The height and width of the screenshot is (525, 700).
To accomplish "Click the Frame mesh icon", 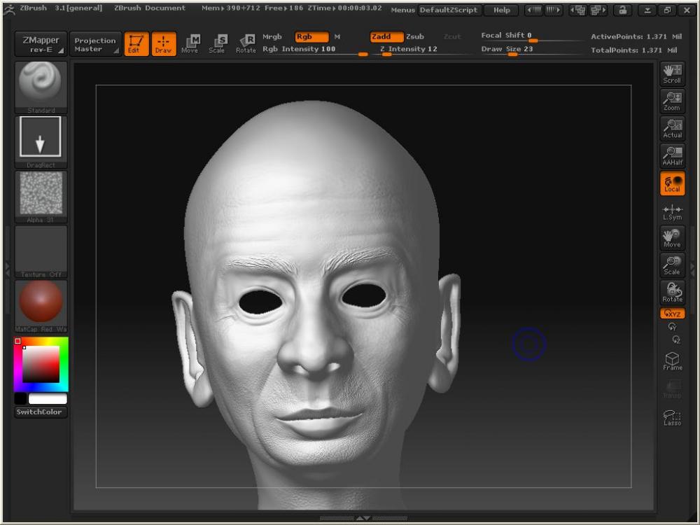I will tap(672, 361).
